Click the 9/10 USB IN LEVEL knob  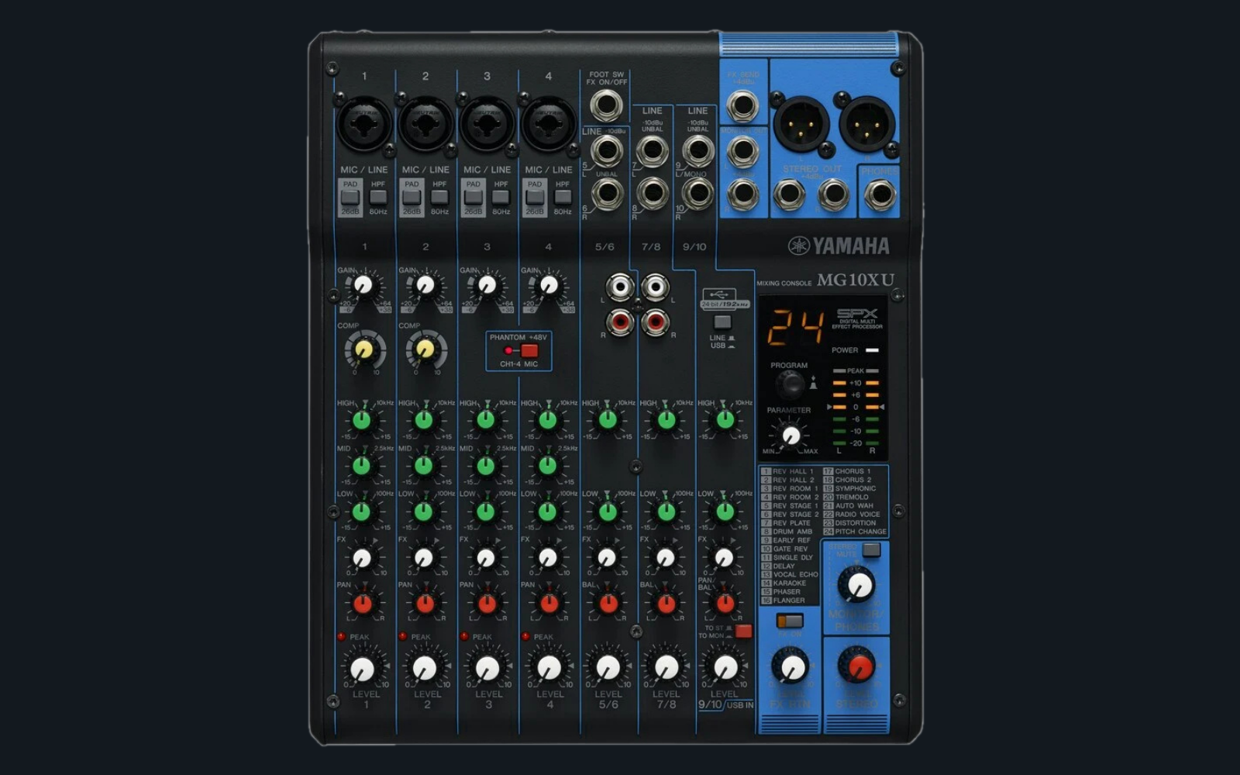coord(725,666)
